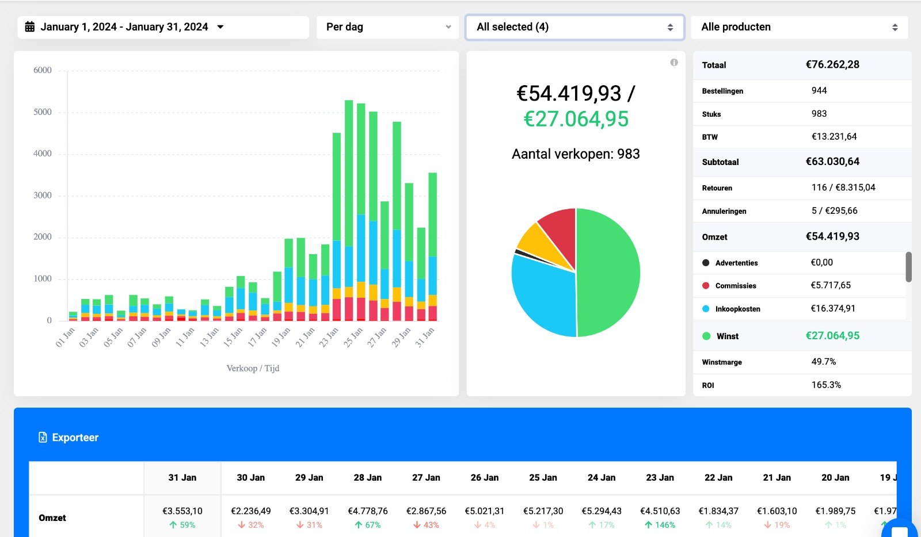Click the info icon on the pie chart panel
The image size is (921, 537).
point(674,63)
